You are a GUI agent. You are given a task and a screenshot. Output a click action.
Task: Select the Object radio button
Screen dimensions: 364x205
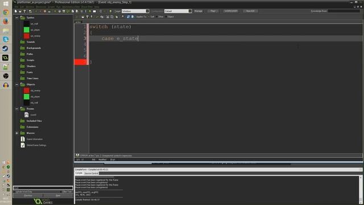pyautogui.click(x=167, y=17)
